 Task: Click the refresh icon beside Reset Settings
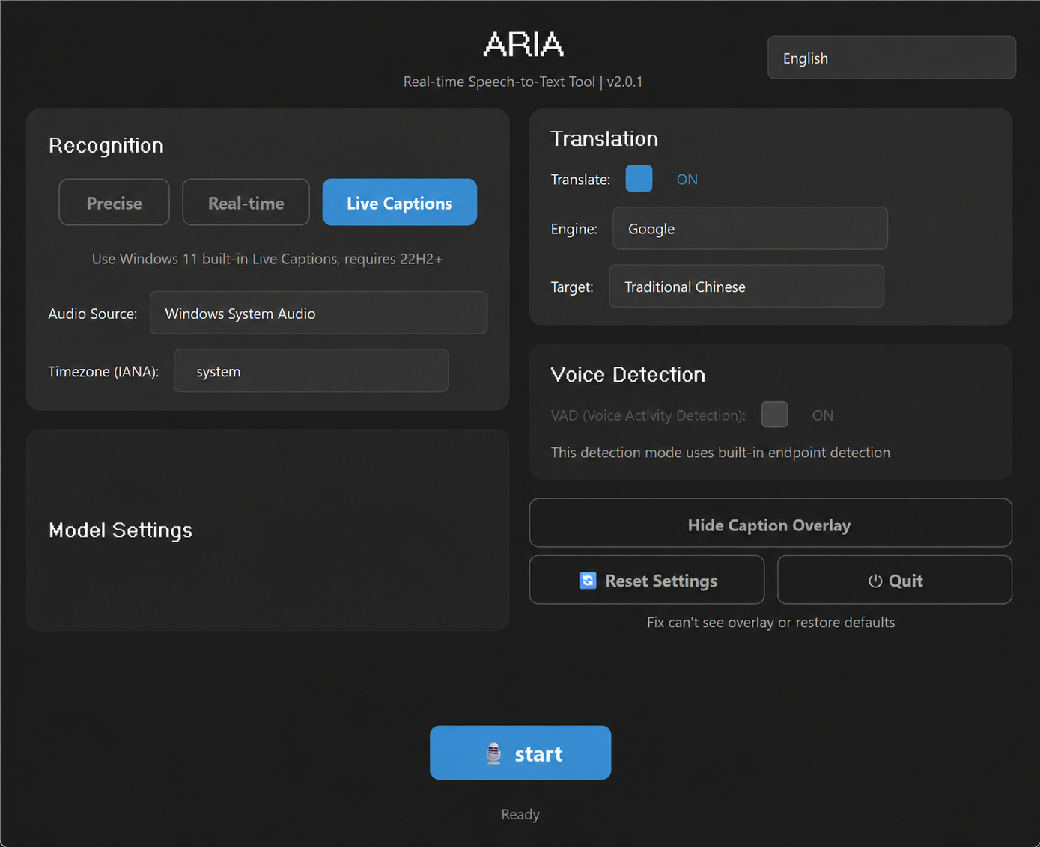(x=588, y=581)
